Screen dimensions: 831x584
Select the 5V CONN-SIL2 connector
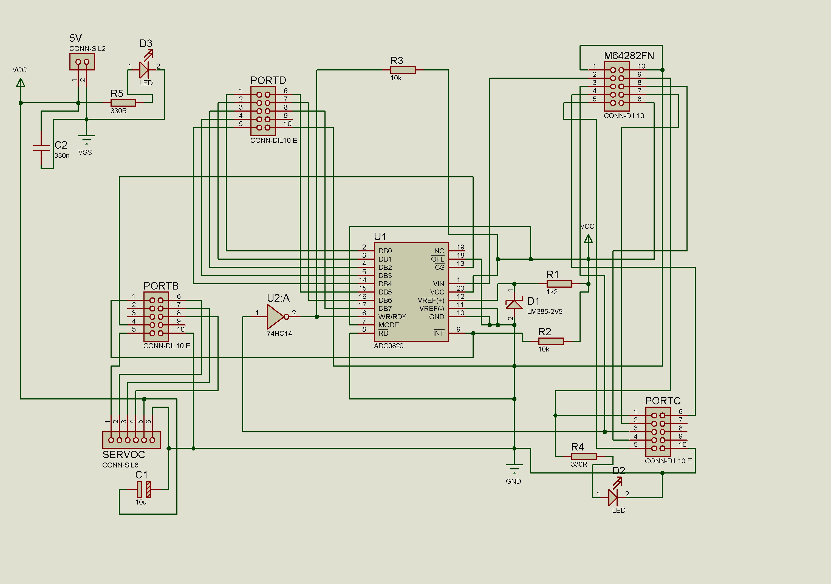[82, 61]
